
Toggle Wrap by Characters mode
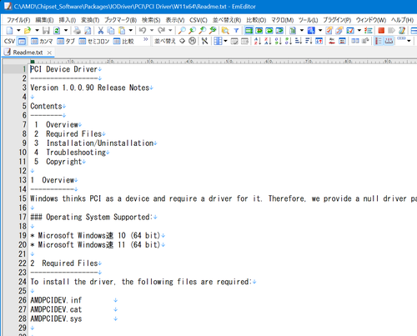259,30
